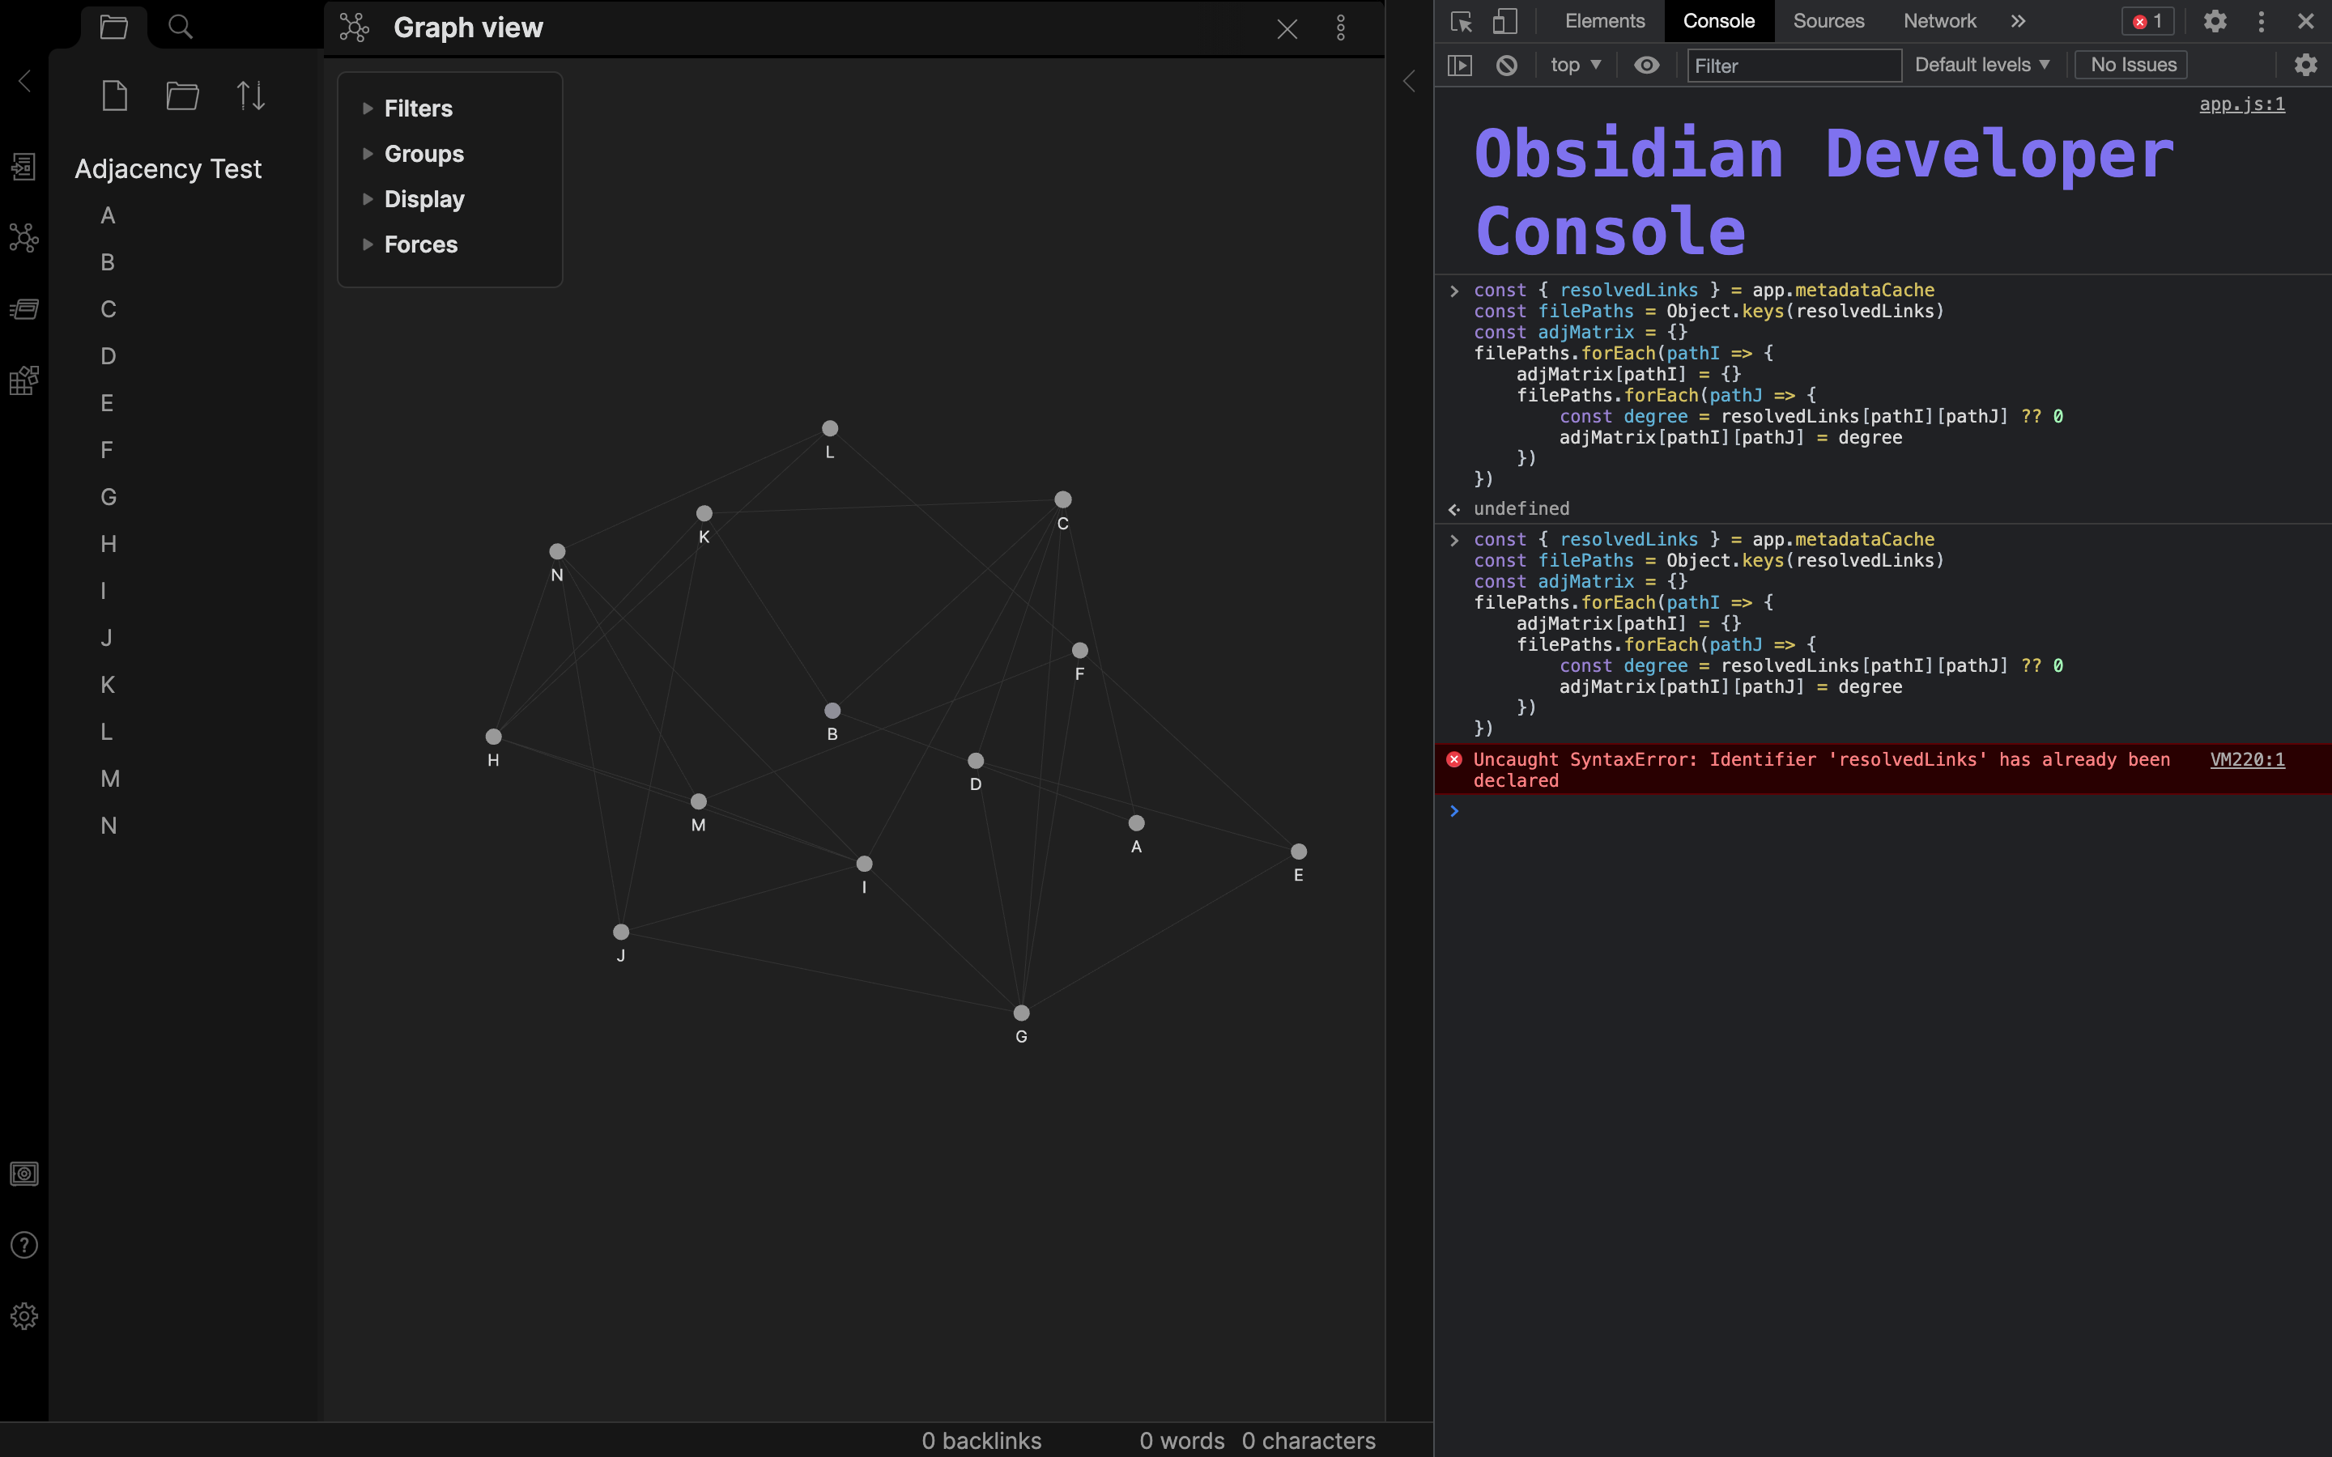Switch to the Sources tab
Viewport: 2332px width, 1457px height.
coord(1828,21)
